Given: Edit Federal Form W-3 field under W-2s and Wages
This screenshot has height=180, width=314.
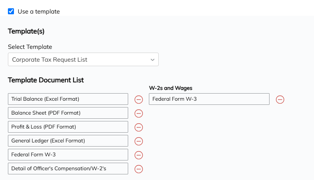Looking at the screenshot, I should coord(209,99).
